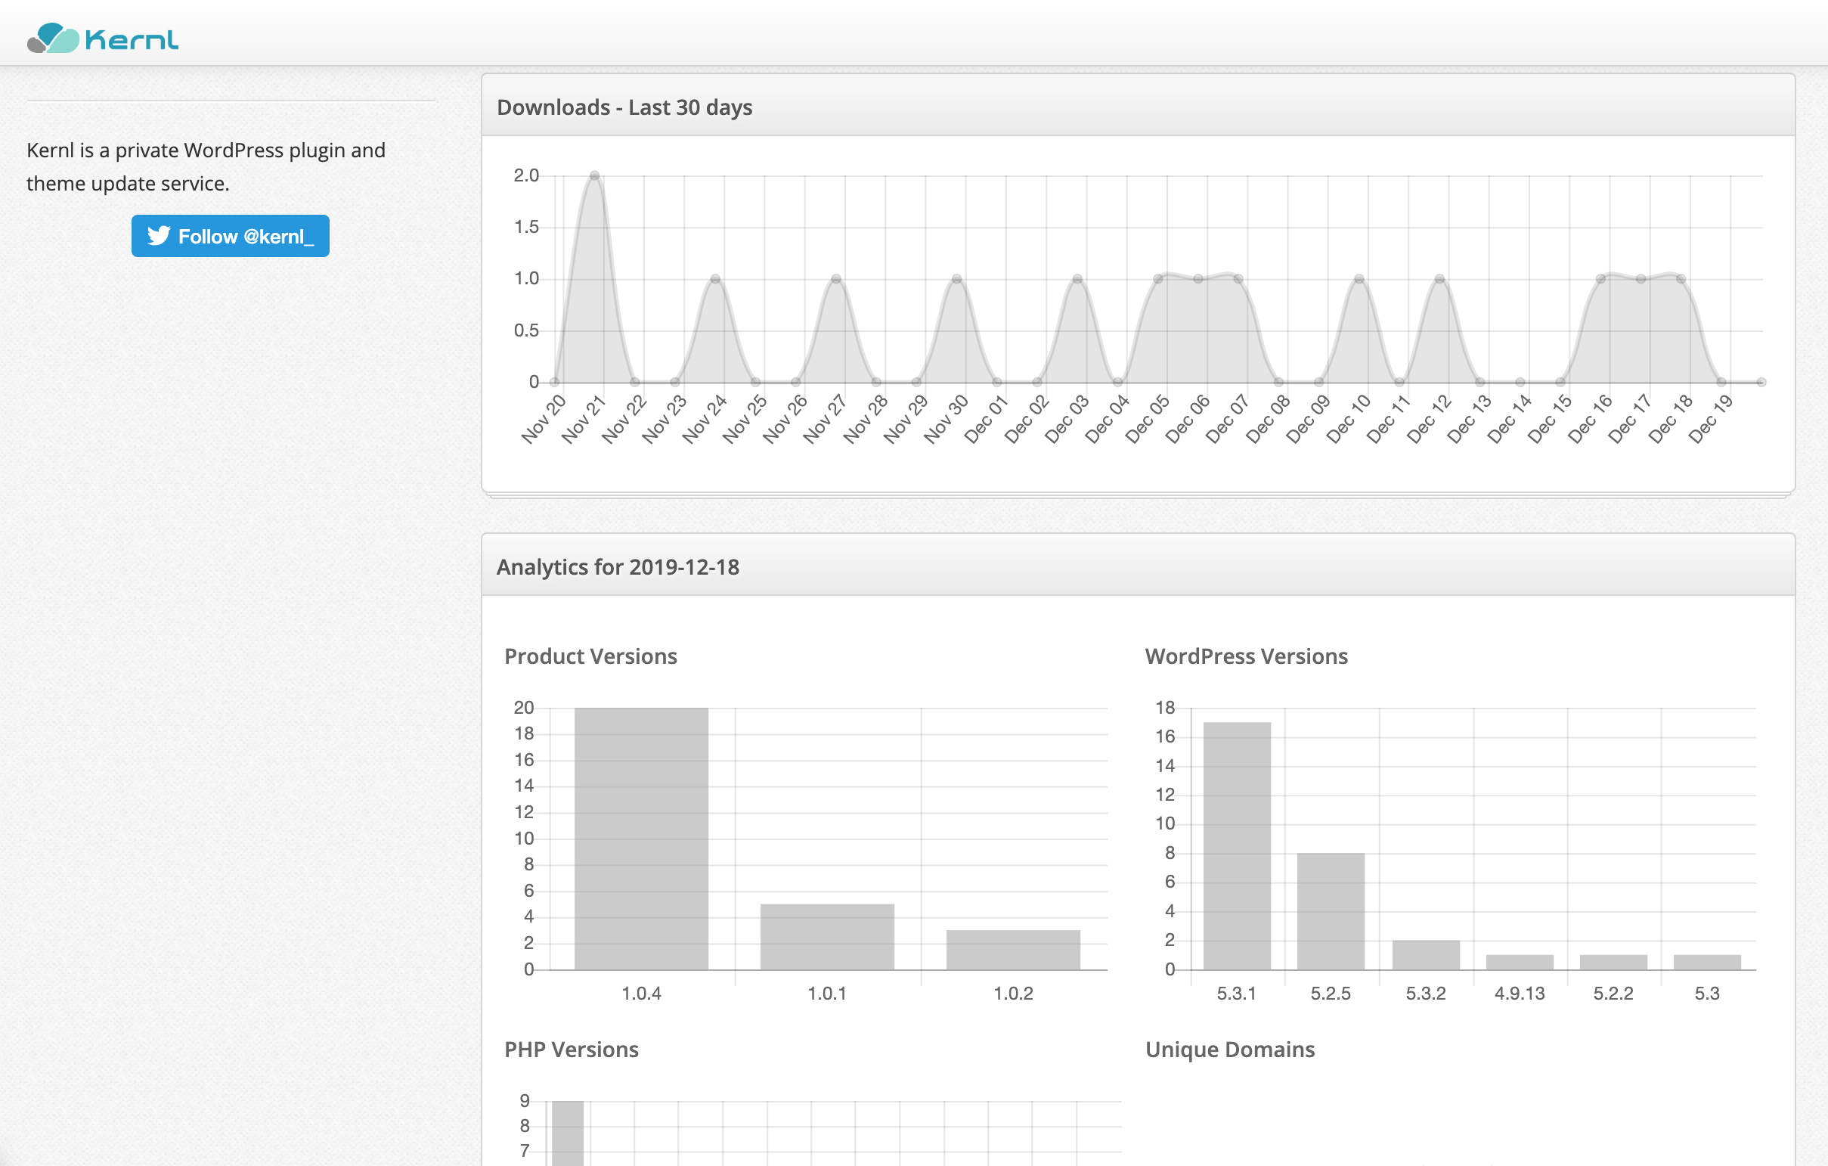
Task: Click the 5.3.2 WordPress version bar
Action: (1425, 955)
